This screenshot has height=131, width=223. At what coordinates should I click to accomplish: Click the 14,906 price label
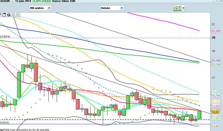coord(216,106)
